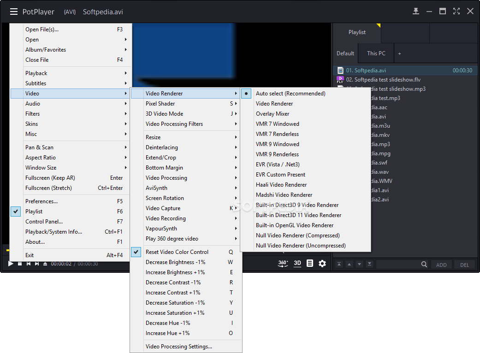Open Video Processing Settings...
This screenshot has height=353, width=480.
coord(186,347)
